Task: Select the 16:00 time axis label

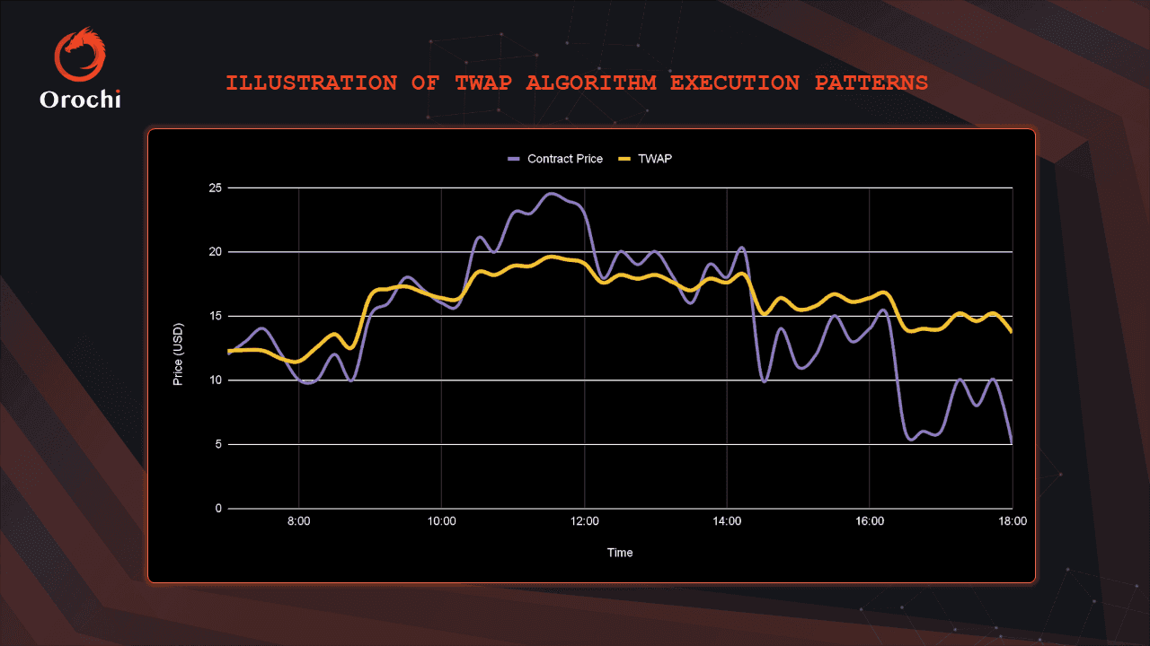Action: [x=870, y=520]
